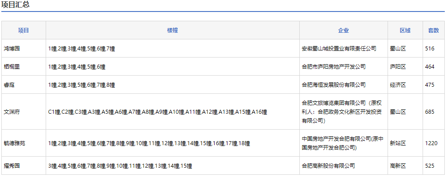Select company 合肥高新股份有限公司
Viewport: 447px width, 177px height.
coord(329,165)
